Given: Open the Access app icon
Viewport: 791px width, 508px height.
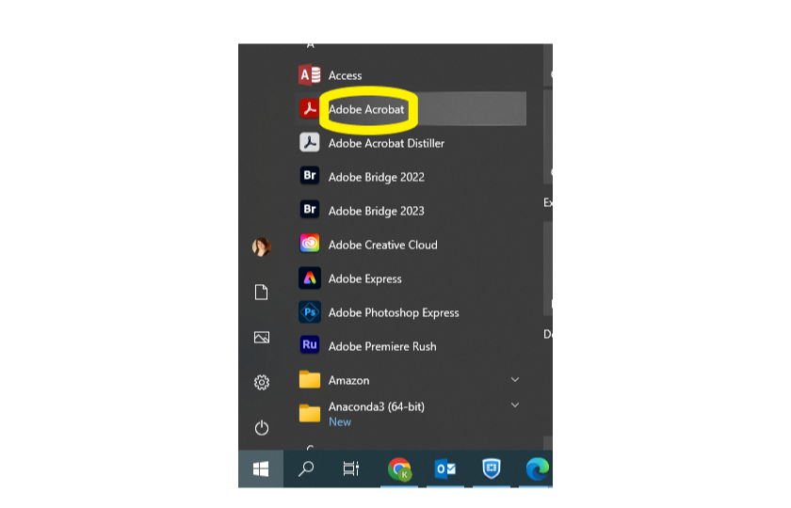Looking at the screenshot, I should [x=310, y=75].
